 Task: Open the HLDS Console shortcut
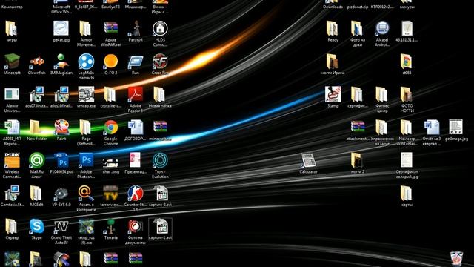(160, 28)
